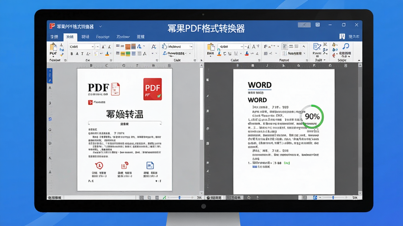This screenshot has height=226, width=403.
Task: Open the font name combo box in left ribbon
Action: coord(81,47)
